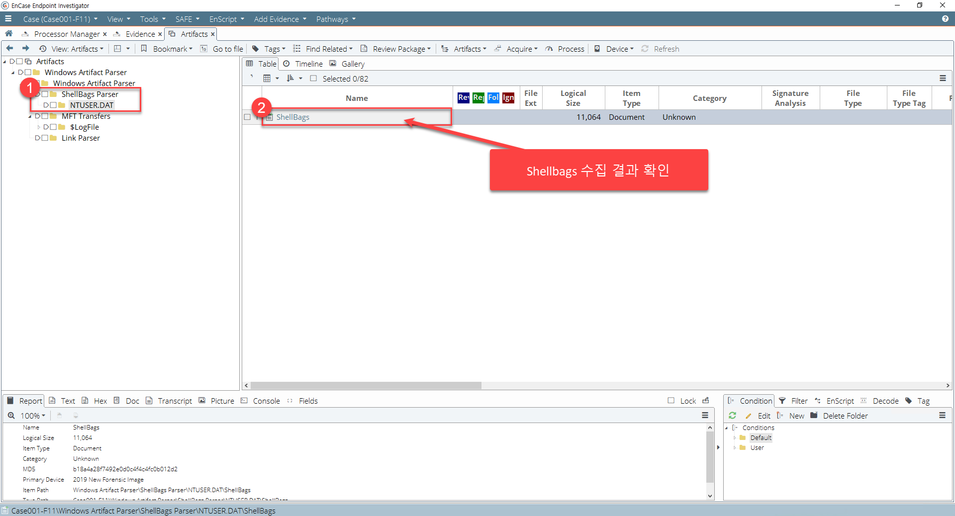
Task: Click the horizontal scrollbar of the table
Action: tap(366, 385)
